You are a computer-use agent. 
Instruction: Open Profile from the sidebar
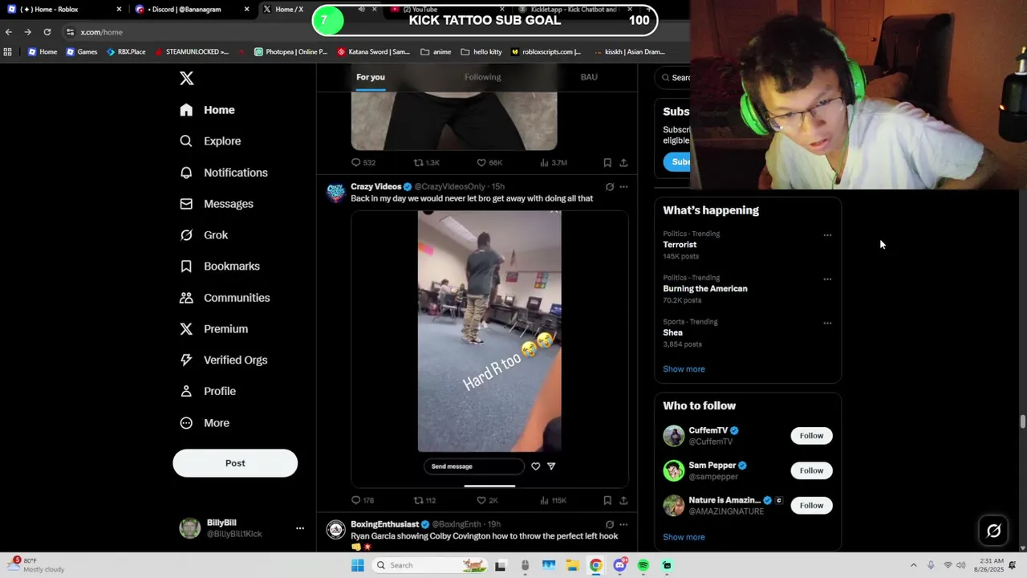pos(208,392)
